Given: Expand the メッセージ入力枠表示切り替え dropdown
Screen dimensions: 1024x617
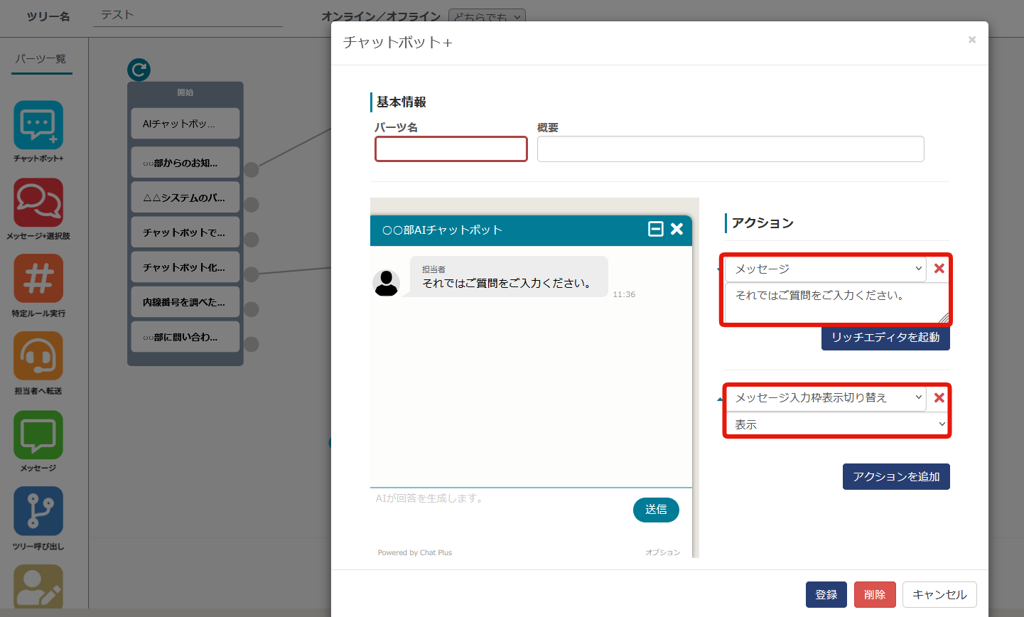Looking at the screenshot, I should pyautogui.click(x=826, y=398).
